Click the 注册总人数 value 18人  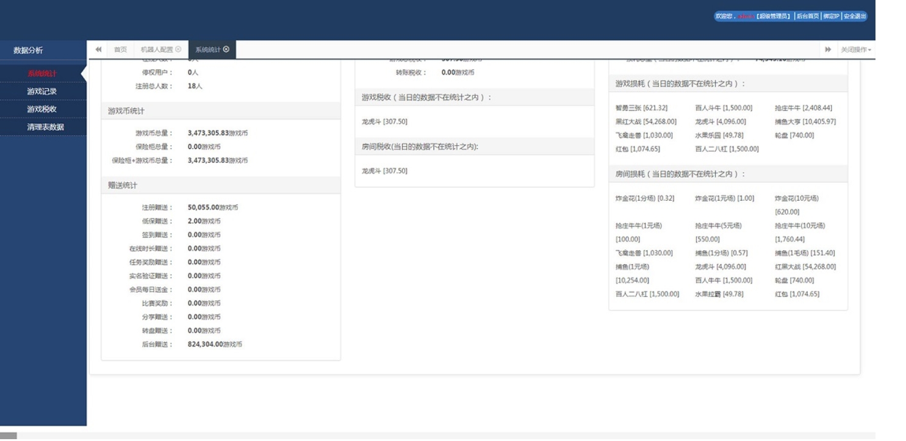click(x=195, y=86)
